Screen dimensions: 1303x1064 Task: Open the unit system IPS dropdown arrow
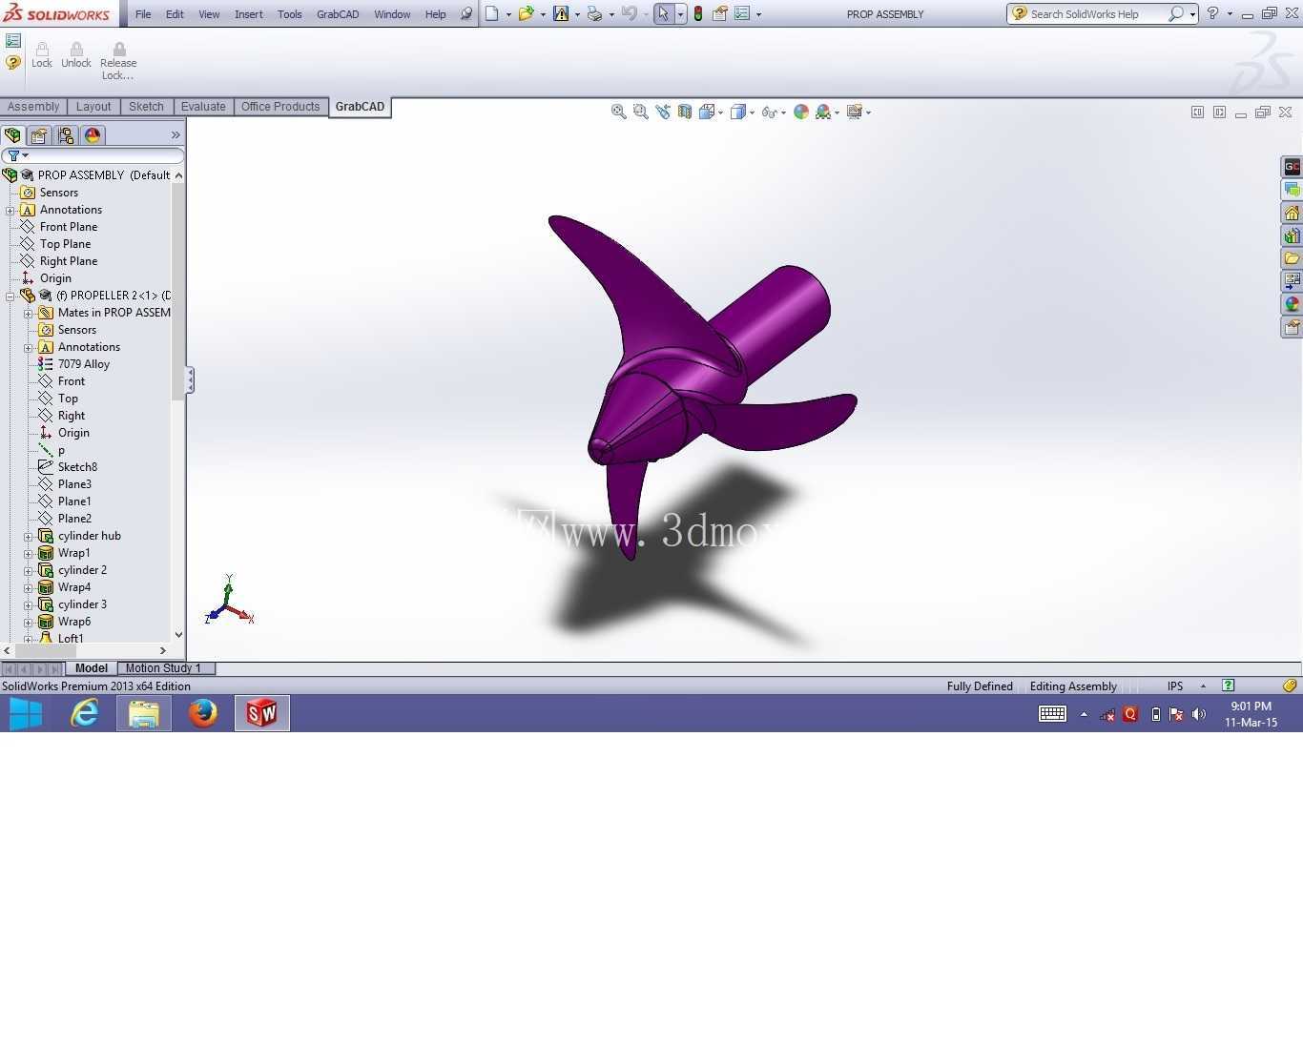pyautogui.click(x=1203, y=685)
